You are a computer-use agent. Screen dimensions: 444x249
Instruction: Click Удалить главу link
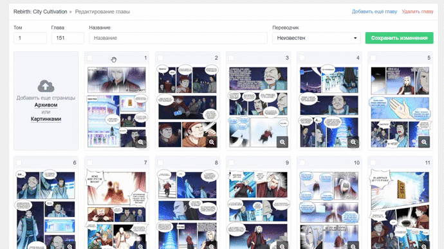[418, 12]
